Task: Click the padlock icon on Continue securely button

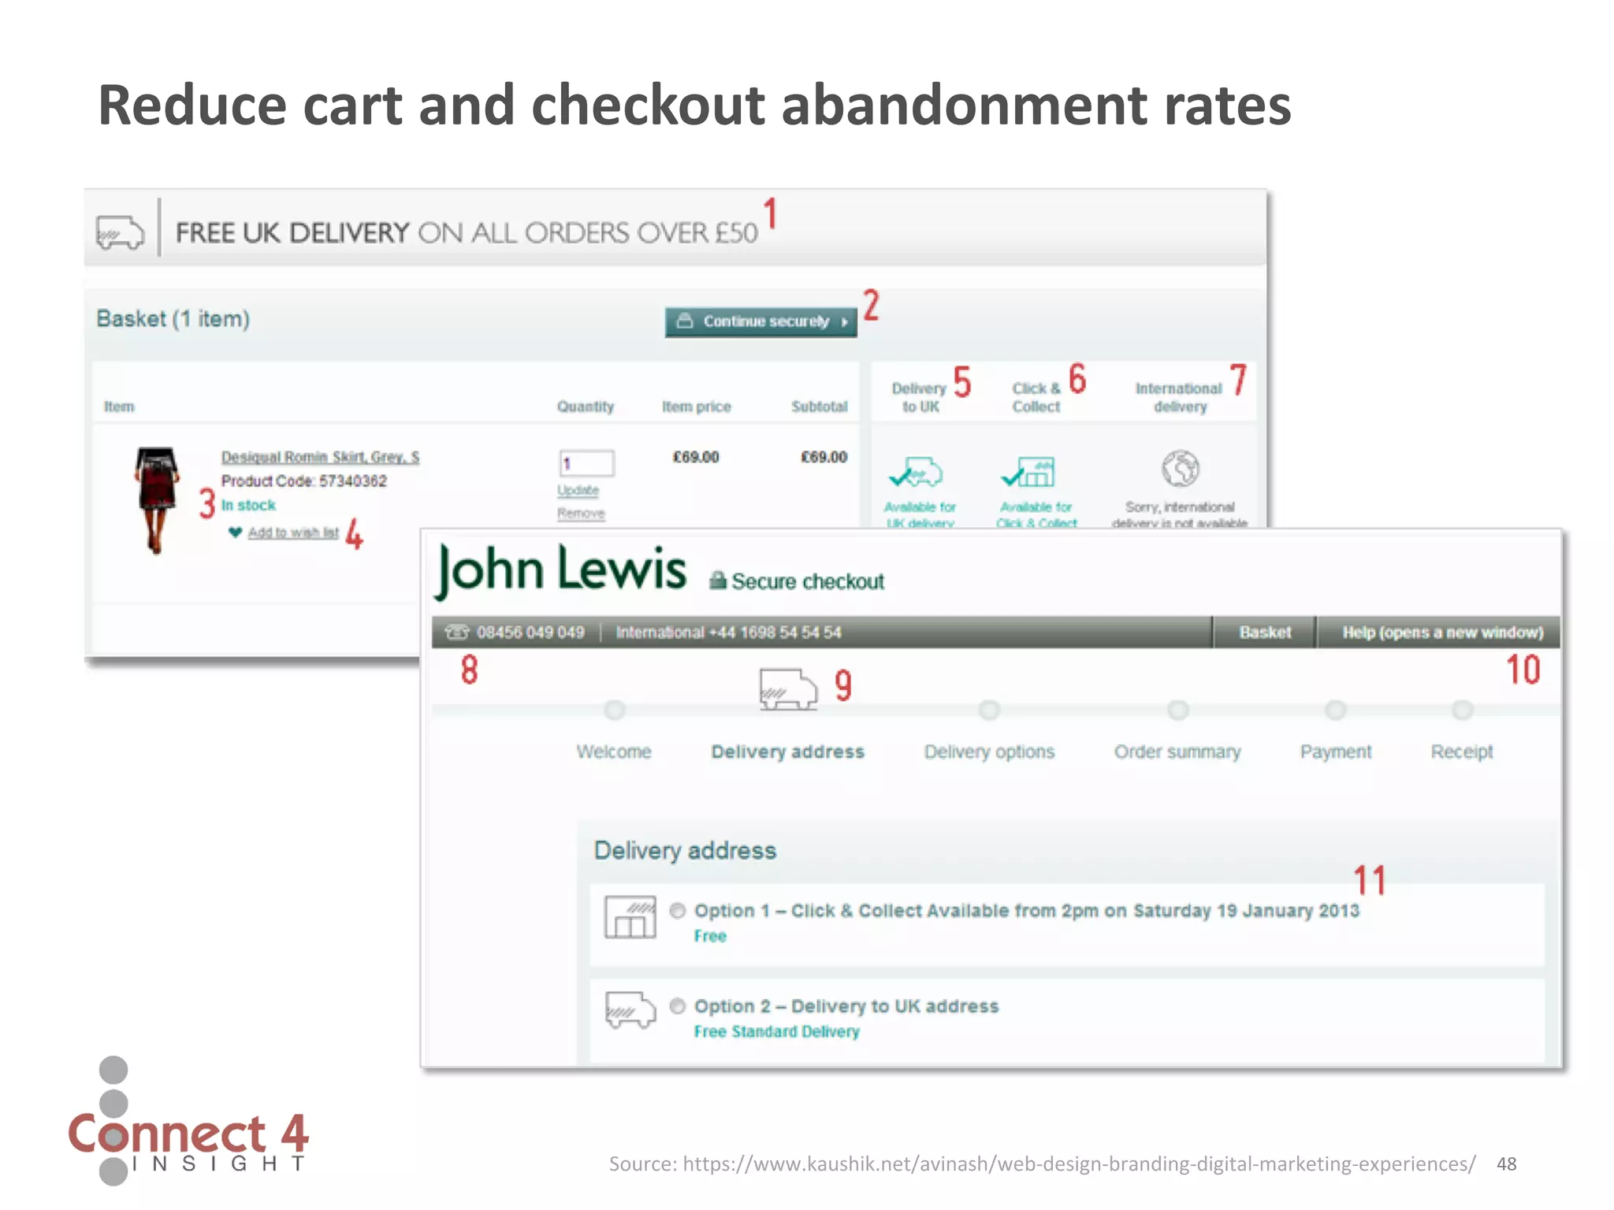Action: pos(685,321)
